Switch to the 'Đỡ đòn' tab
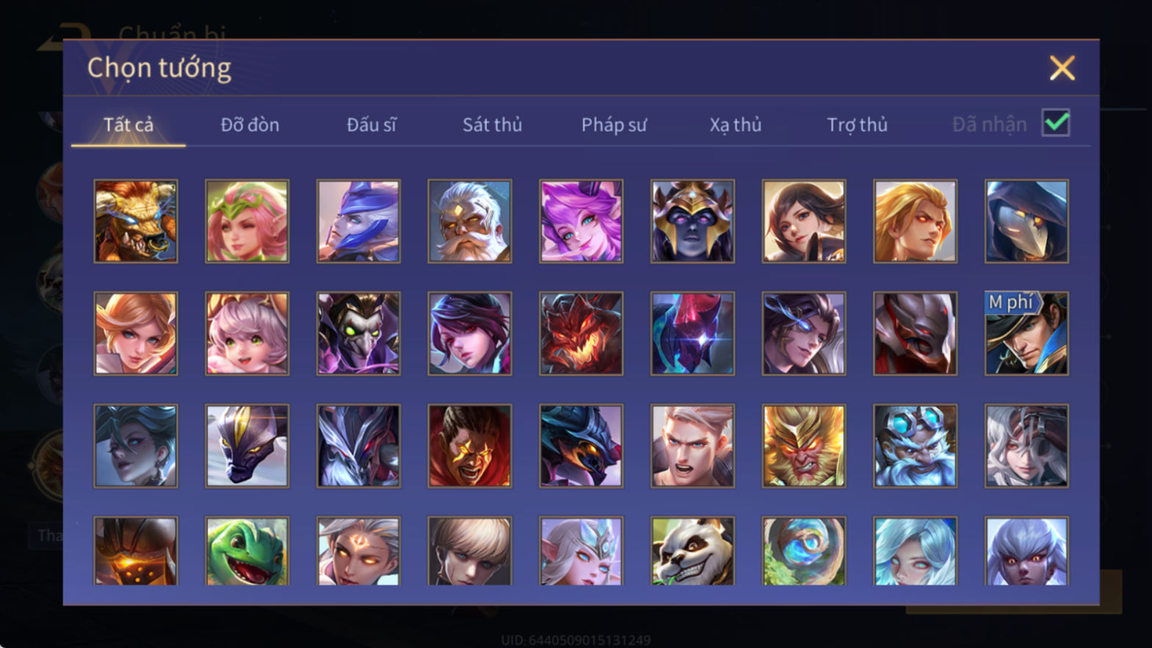 point(250,125)
